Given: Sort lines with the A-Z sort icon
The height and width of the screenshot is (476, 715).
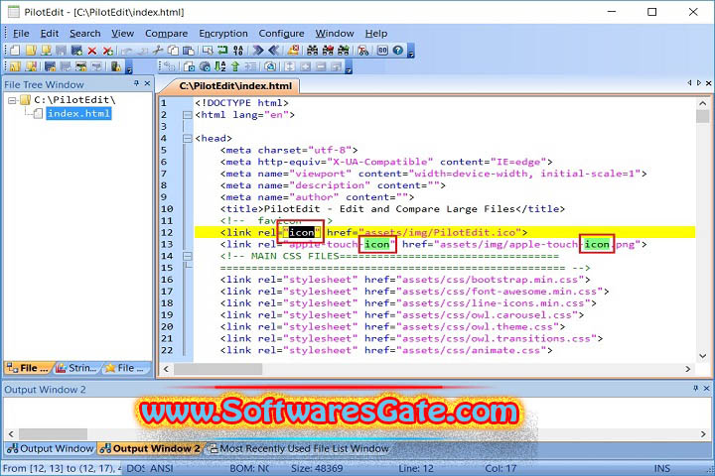Looking at the screenshot, I should coord(219,66).
